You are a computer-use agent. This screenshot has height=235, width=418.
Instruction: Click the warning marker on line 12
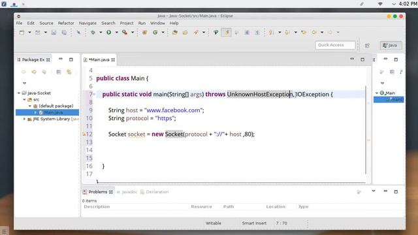click(x=84, y=134)
